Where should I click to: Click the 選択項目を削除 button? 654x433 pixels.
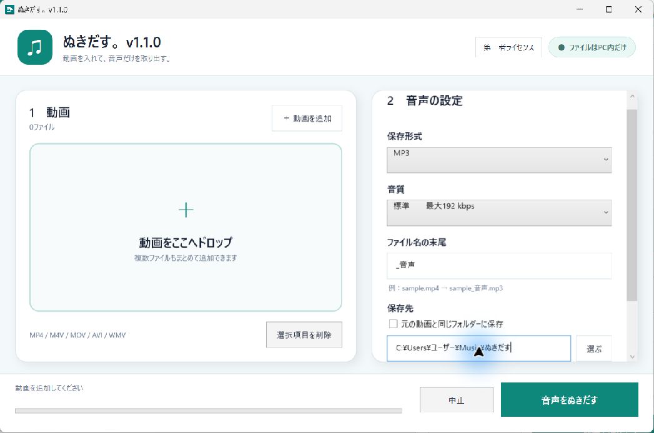pos(304,334)
